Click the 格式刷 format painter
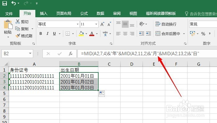This screenshot has width=217, height=123. pos(24,36)
